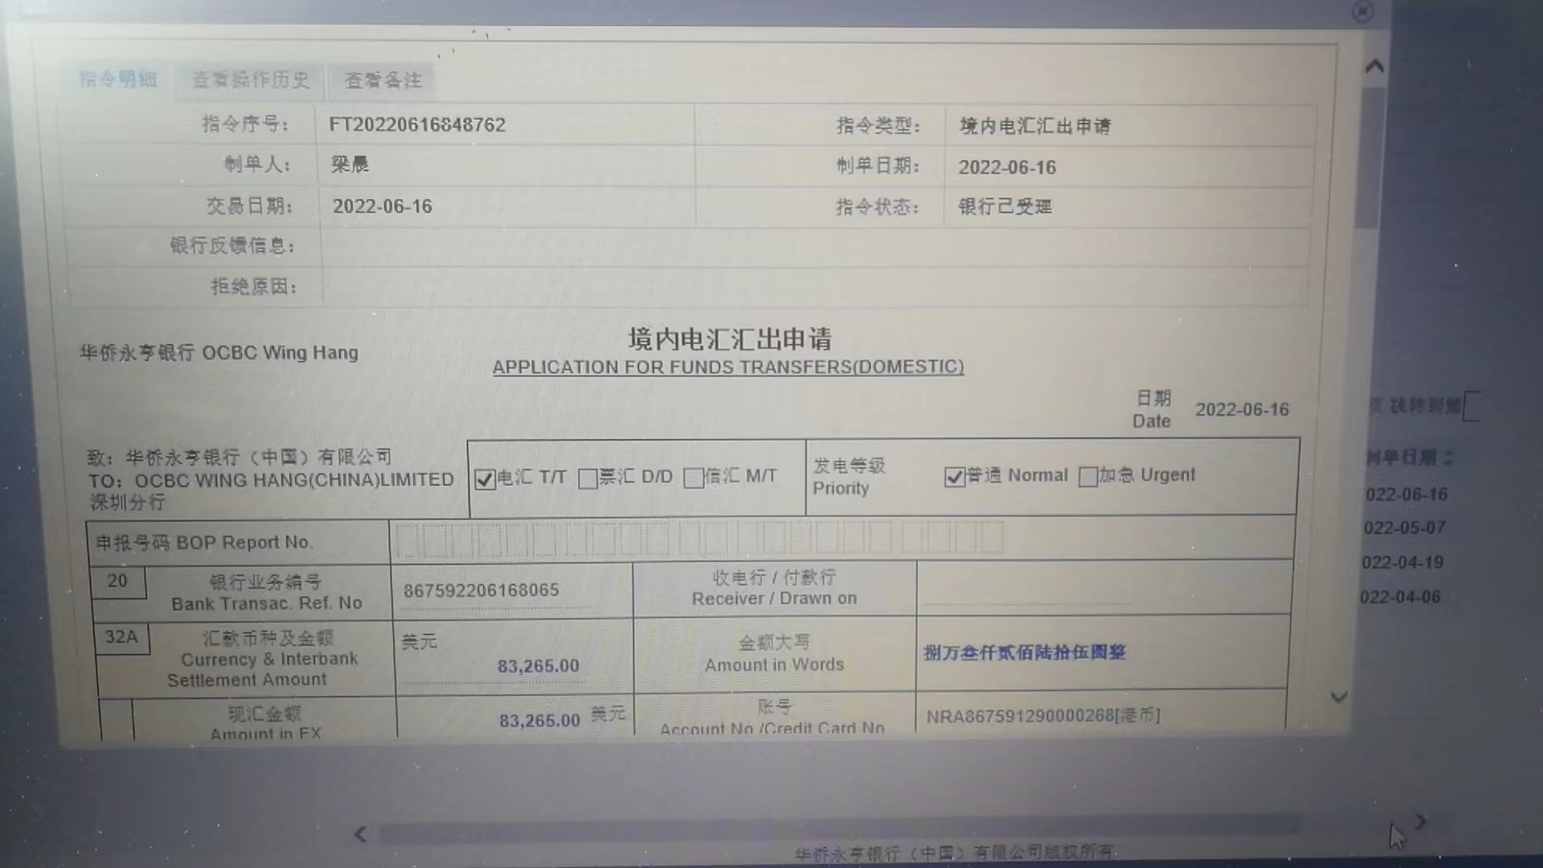The width and height of the screenshot is (1543, 868).
Task: Click the left arrow of horizontal scrollbar
Action: tap(360, 834)
